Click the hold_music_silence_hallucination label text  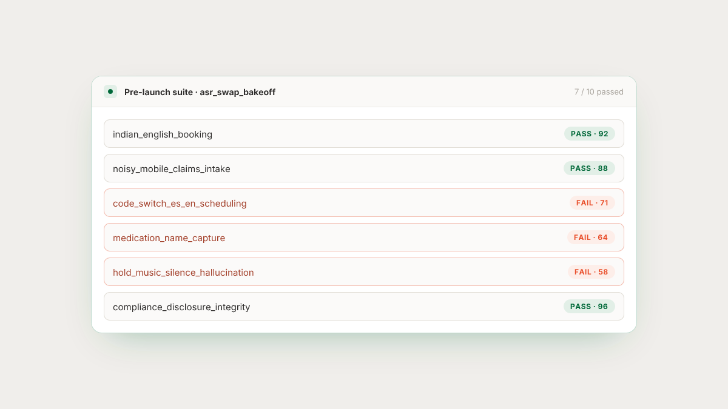tap(183, 273)
